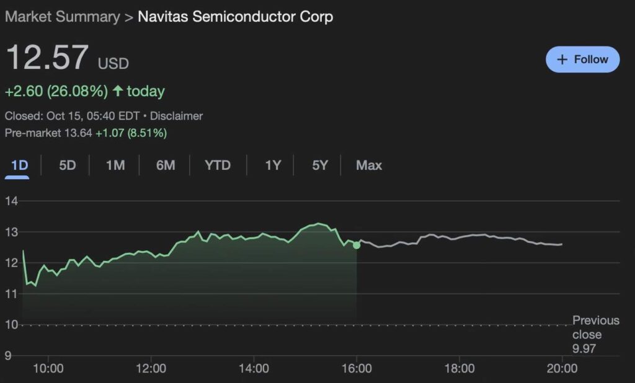635x383 pixels.
Task: Switch to the 5D time range tab
Action: tap(67, 165)
